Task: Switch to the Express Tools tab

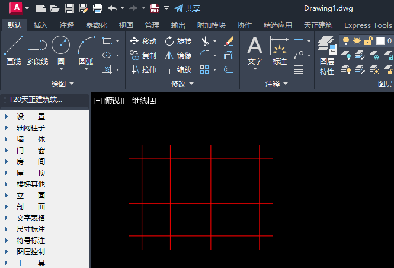Action: coord(368,25)
